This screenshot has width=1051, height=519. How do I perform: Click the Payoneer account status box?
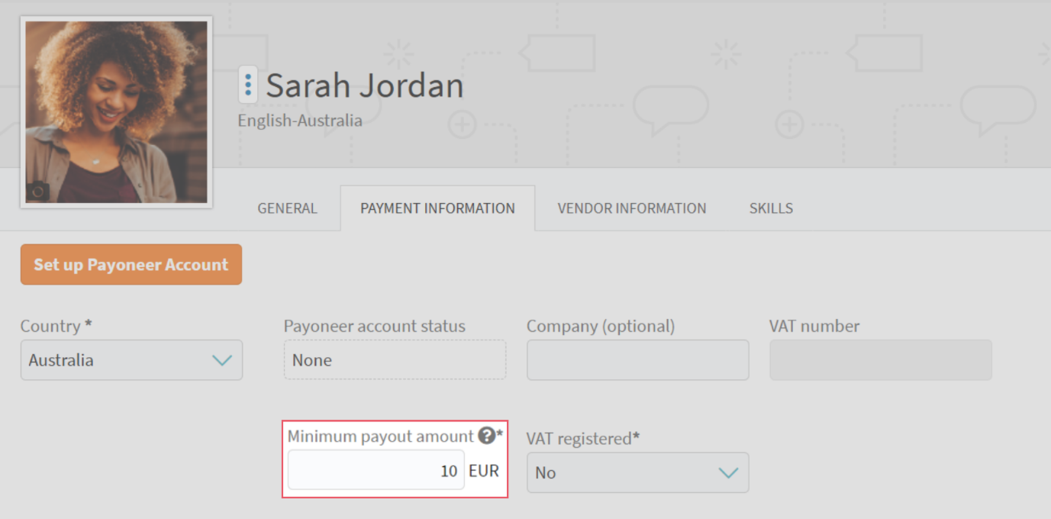coord(395,360)
